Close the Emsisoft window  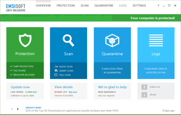click(175, 5)
